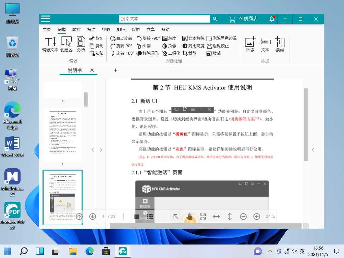The width and height of the screenshot is (344, 258).
Task: Open contrast brightness (对比亮度)
Action: coord(193,46)
